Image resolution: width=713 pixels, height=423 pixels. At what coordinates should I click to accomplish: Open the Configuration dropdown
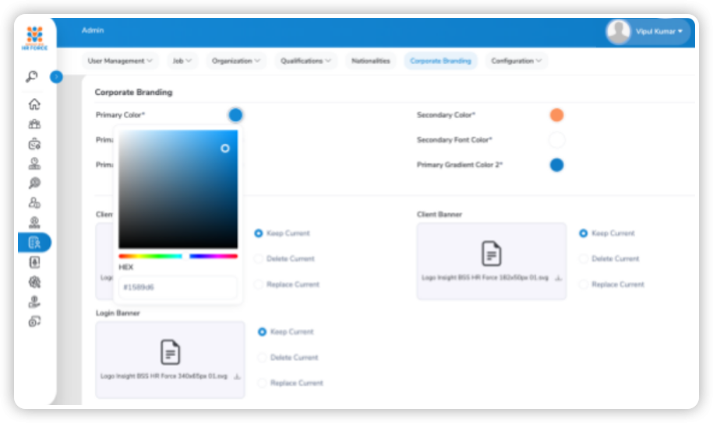pyautogui.click(x=517, y=61)
